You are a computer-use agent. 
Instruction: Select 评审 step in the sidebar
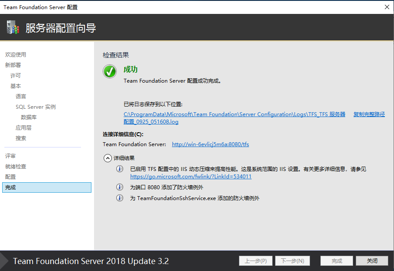pyautogui.click(x=10, y=156)
